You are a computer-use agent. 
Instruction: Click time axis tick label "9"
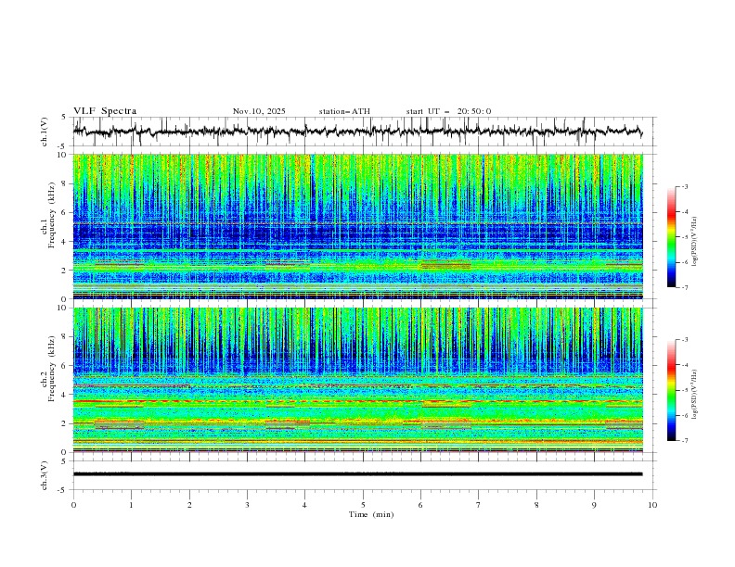point(594,505)
